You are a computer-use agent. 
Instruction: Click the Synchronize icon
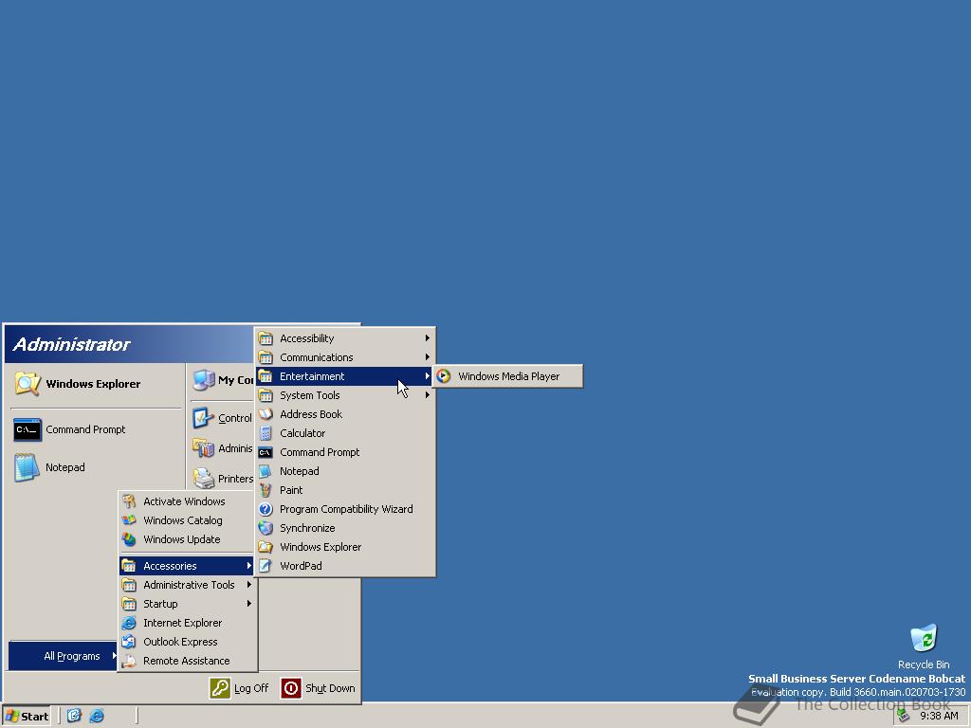point(266,528)
